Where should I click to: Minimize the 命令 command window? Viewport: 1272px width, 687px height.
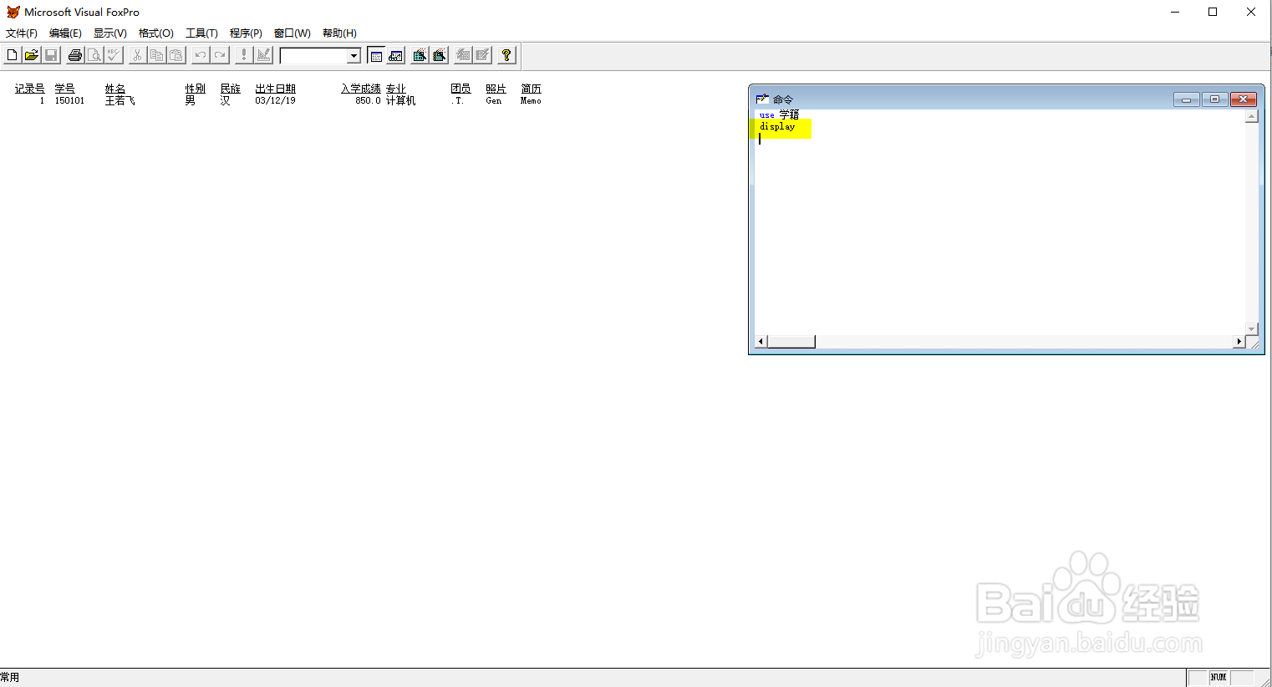1186,99
